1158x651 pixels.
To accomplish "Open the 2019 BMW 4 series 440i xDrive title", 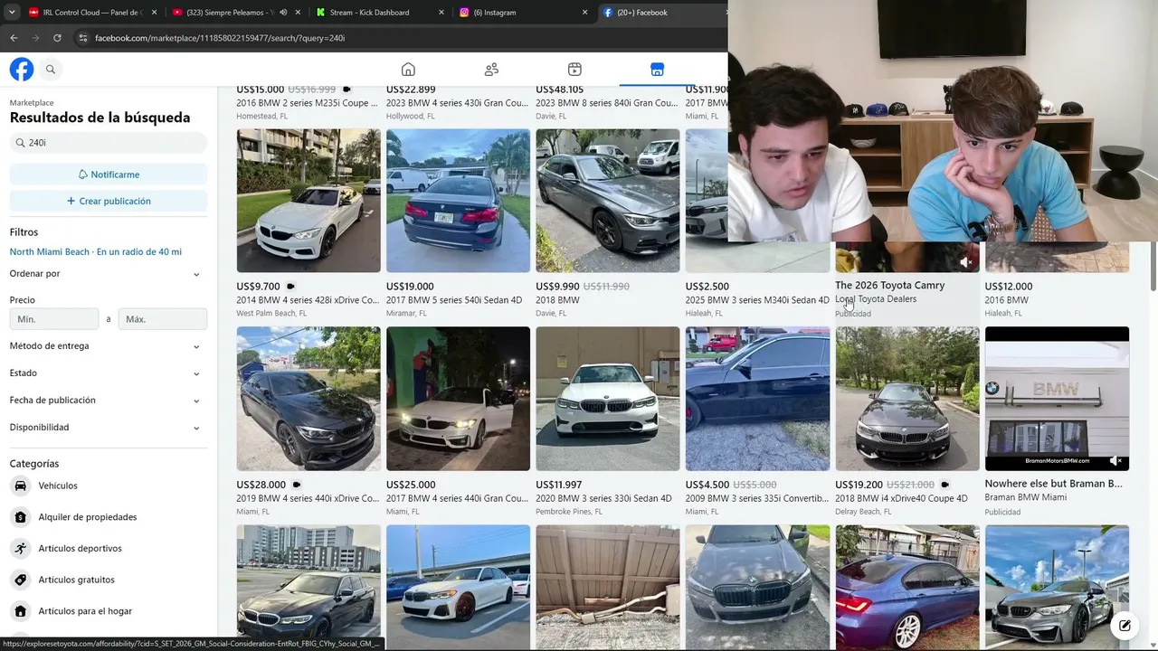I will pos(308,498).
